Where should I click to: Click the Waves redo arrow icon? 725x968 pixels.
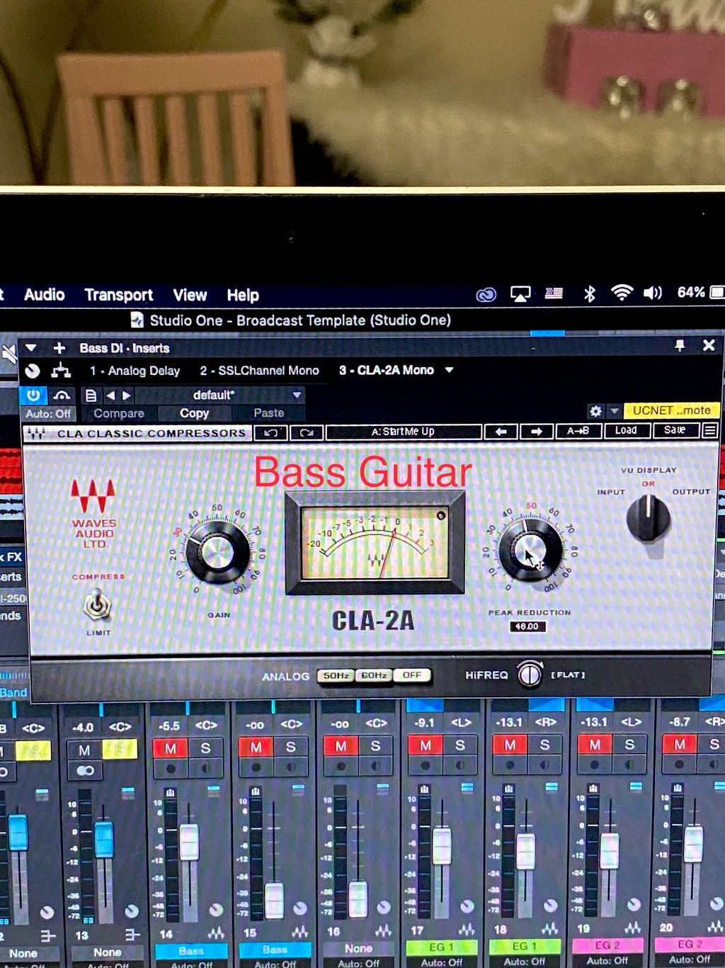[307, 432]
